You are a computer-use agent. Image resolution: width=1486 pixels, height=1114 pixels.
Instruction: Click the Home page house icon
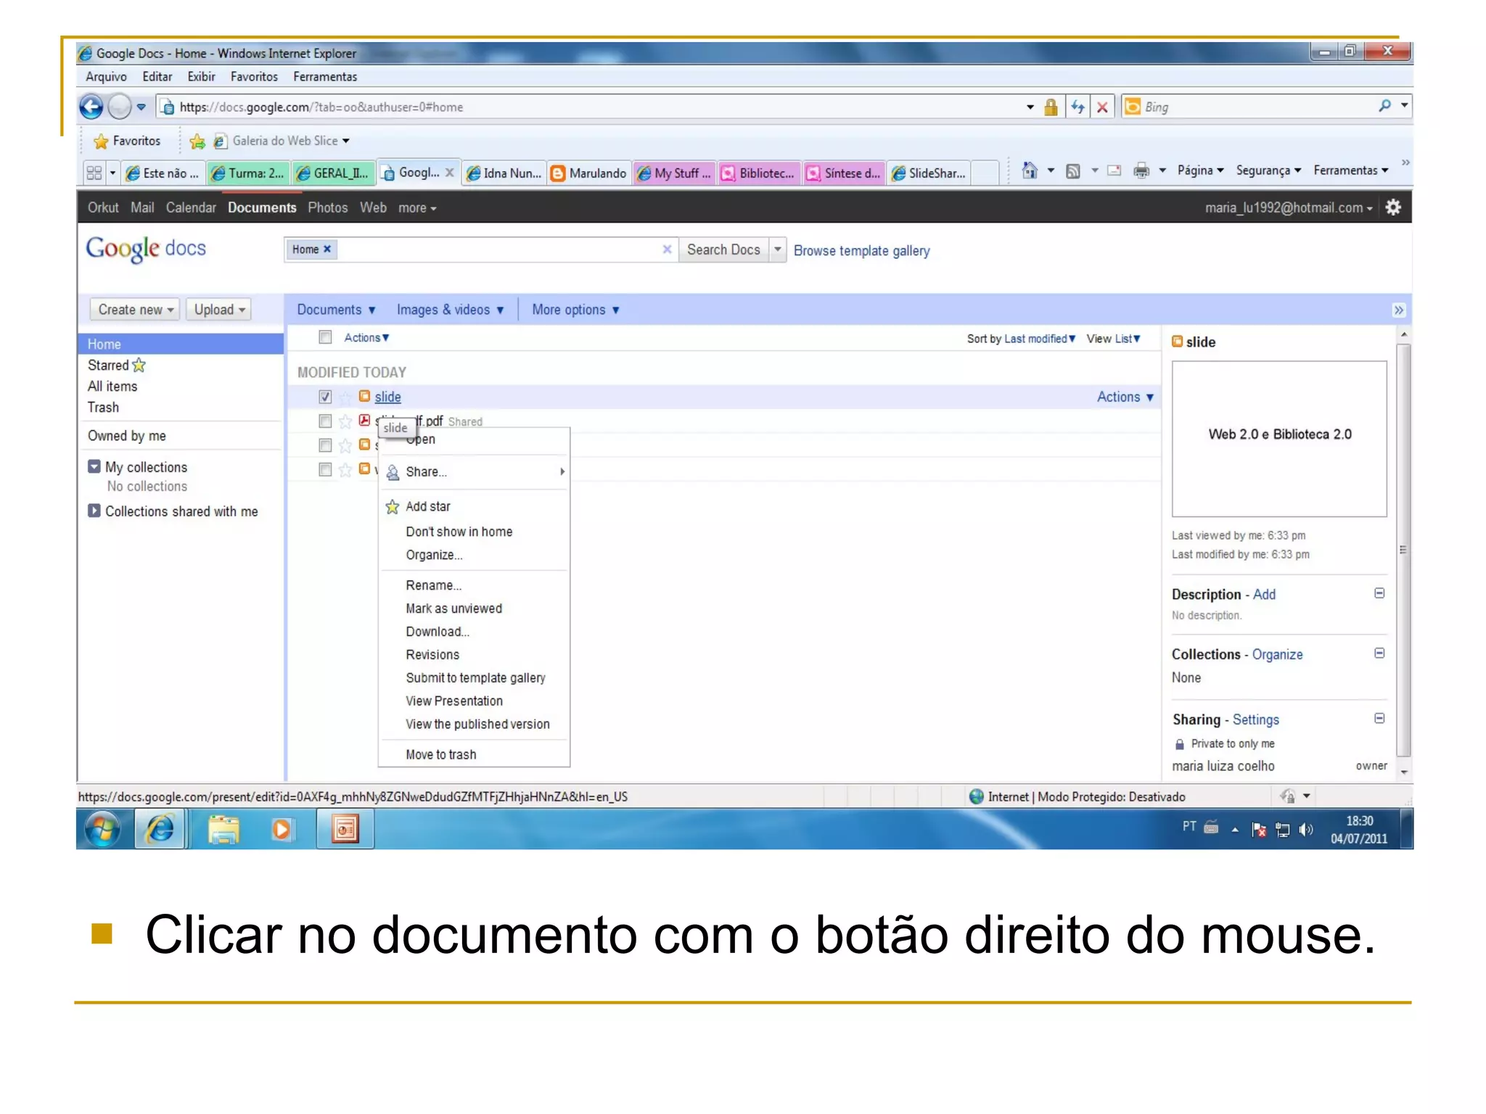(x=1030, y=170)
